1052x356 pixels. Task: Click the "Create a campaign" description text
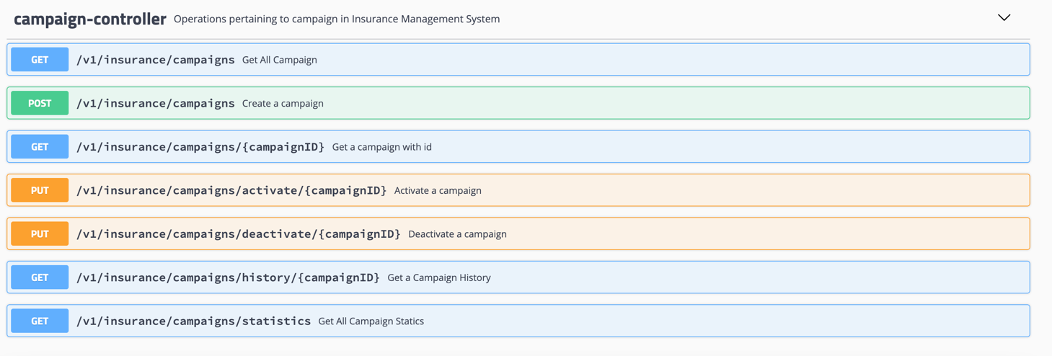click(283, 104)
